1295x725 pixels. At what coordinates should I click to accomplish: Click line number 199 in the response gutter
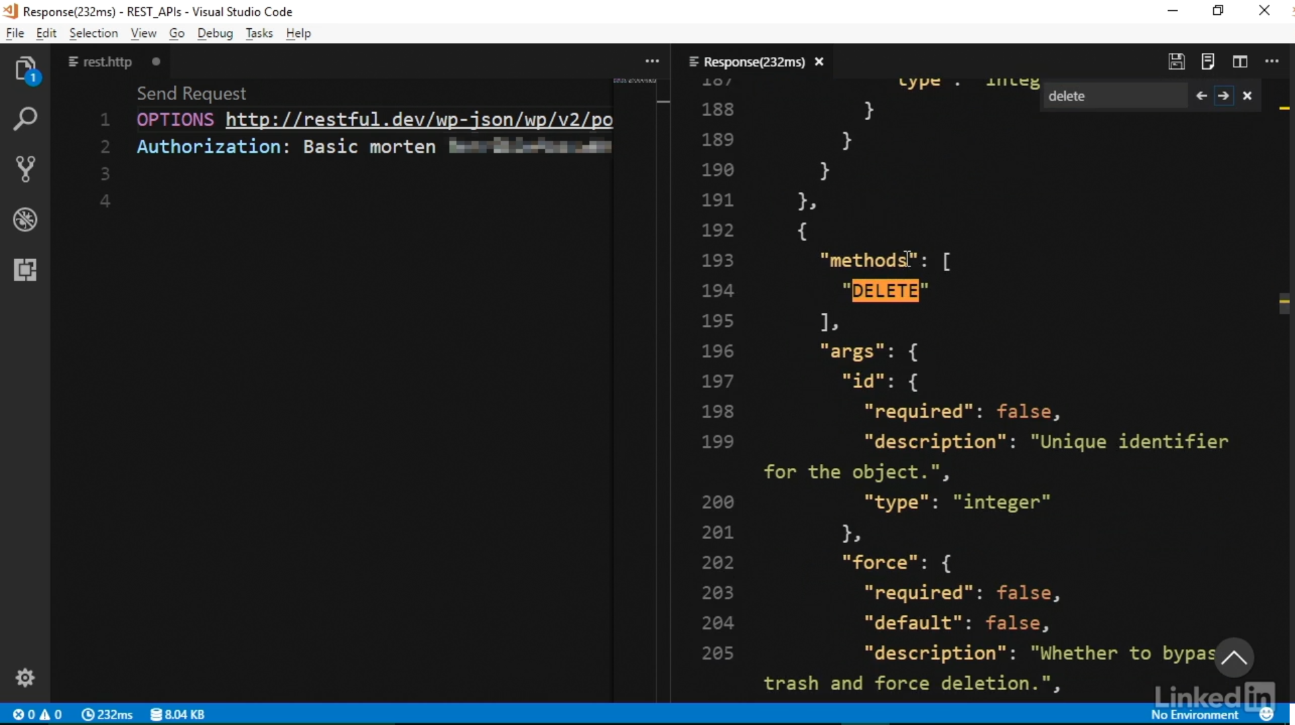(717, 442)
